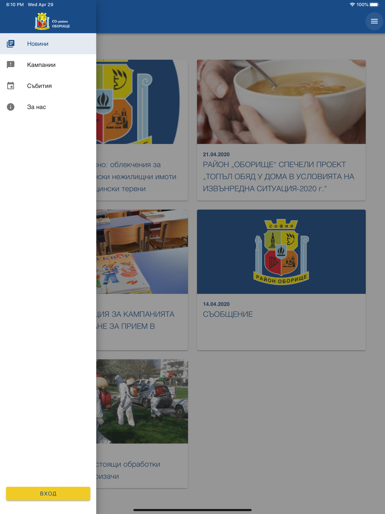The width and height of the screenshot is (385, 514).
Task: Open the Район Оборище crest thumbnail
Action: [x=281, y=252]
